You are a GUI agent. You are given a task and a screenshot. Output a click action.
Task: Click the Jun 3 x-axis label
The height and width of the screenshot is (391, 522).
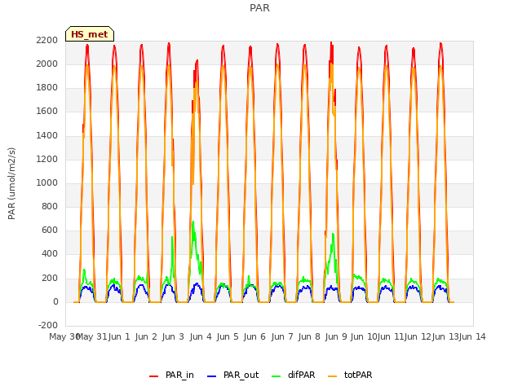[173, 336]
